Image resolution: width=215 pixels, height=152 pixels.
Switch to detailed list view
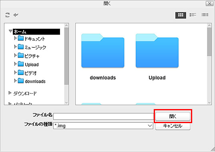coord(205,15)
